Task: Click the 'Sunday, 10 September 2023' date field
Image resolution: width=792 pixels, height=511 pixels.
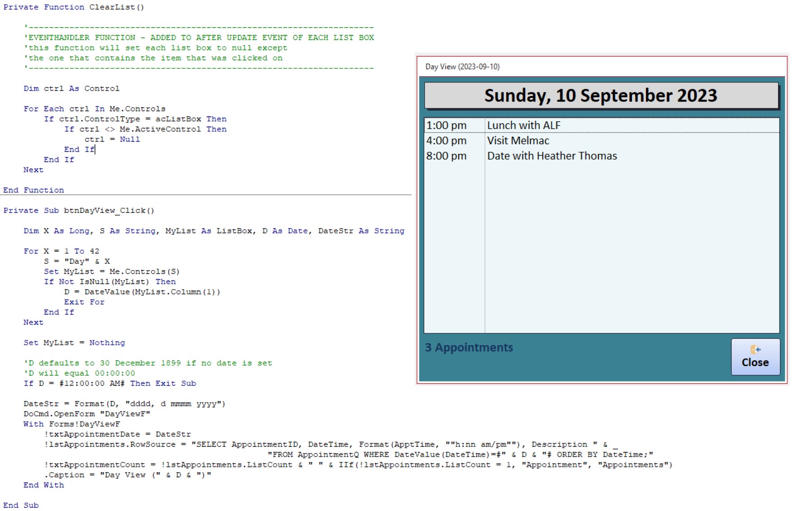Action: click(601, 96)
